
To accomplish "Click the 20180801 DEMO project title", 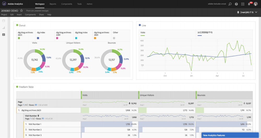I will [x=9, y=11].
